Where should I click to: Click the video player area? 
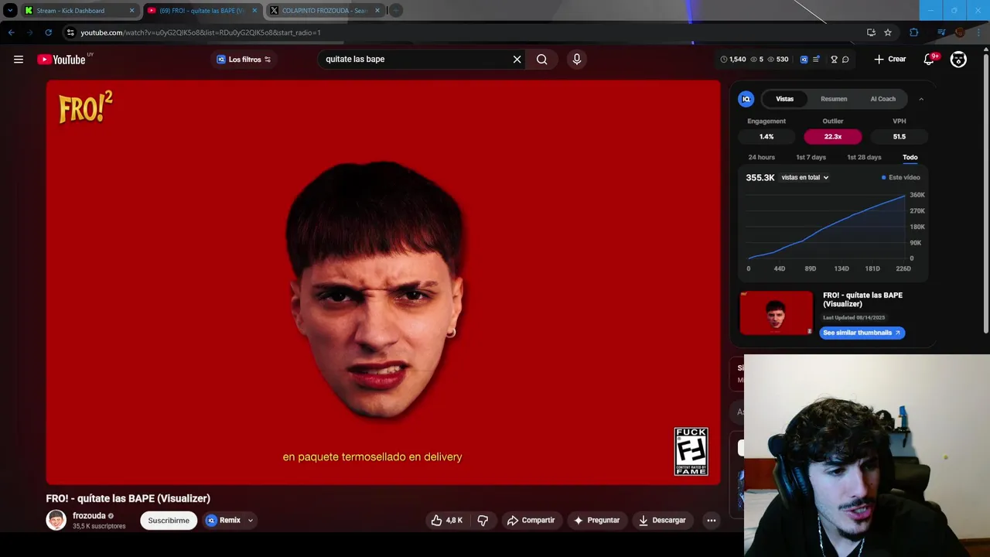pyautogui.click(x=383, y=282)
